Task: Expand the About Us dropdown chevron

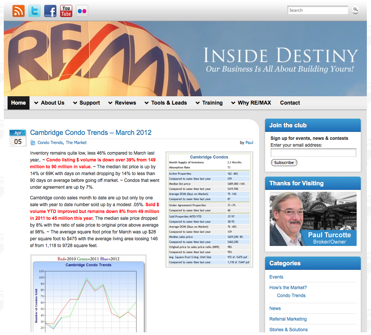Action: [x=36, y=103]
